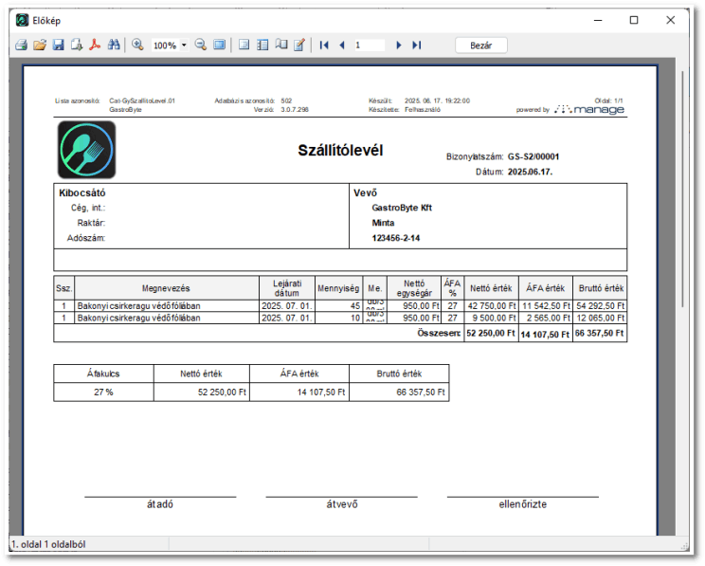This screenshot has width=705, height=566.
Task: Click the zoom out magnifier icon
Action: click(201, 45)
